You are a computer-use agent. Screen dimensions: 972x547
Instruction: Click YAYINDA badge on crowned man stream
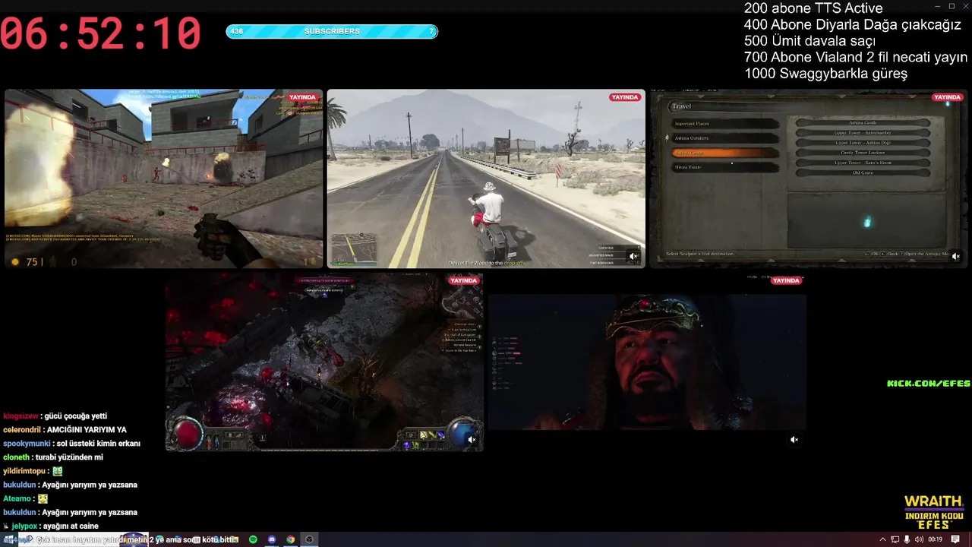[x=786, y=280]
